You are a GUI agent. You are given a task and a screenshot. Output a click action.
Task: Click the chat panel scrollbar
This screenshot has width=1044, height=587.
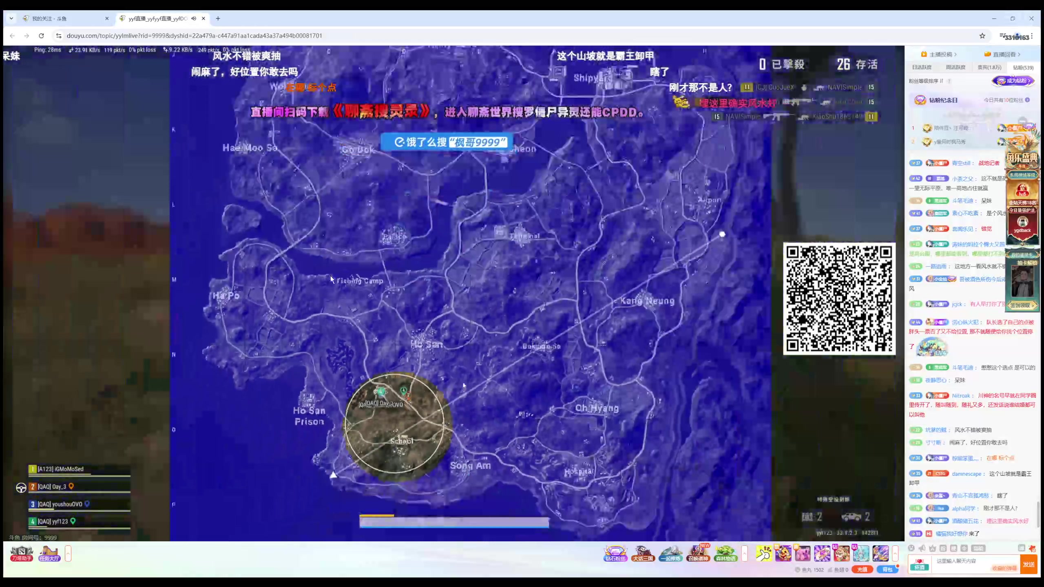point(1038,514)
